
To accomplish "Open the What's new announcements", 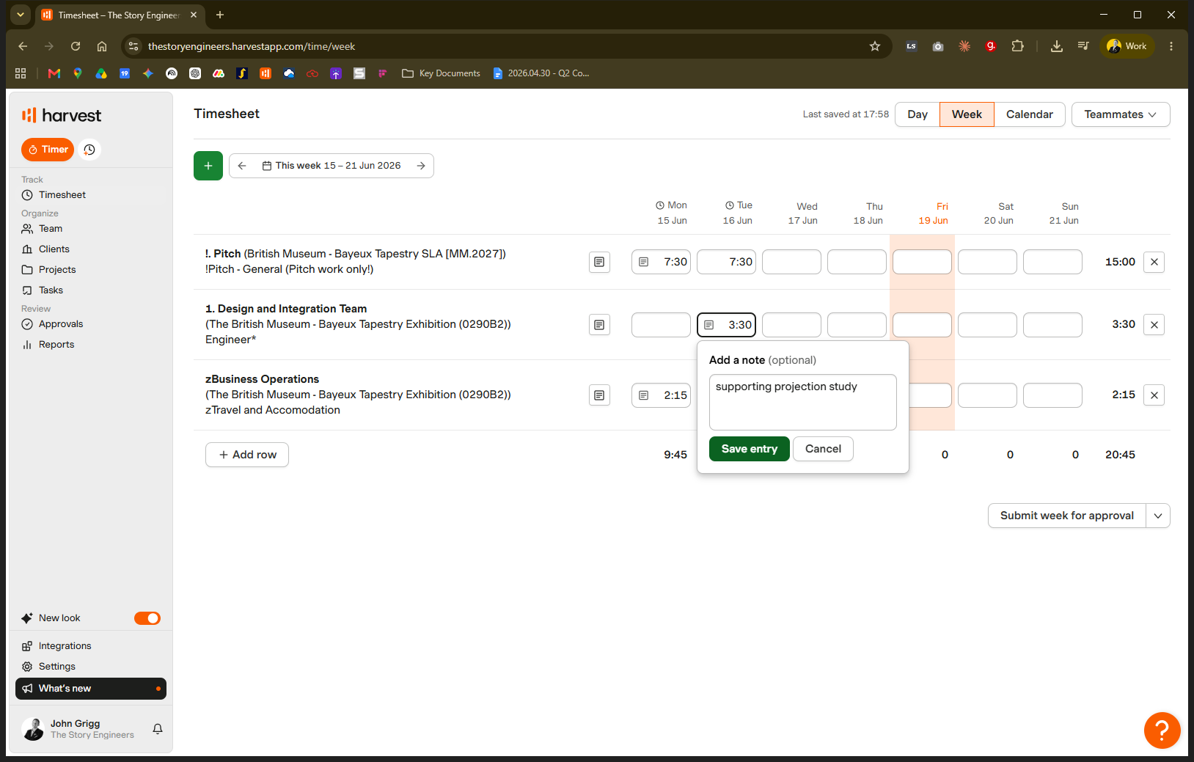I will 91,689.
